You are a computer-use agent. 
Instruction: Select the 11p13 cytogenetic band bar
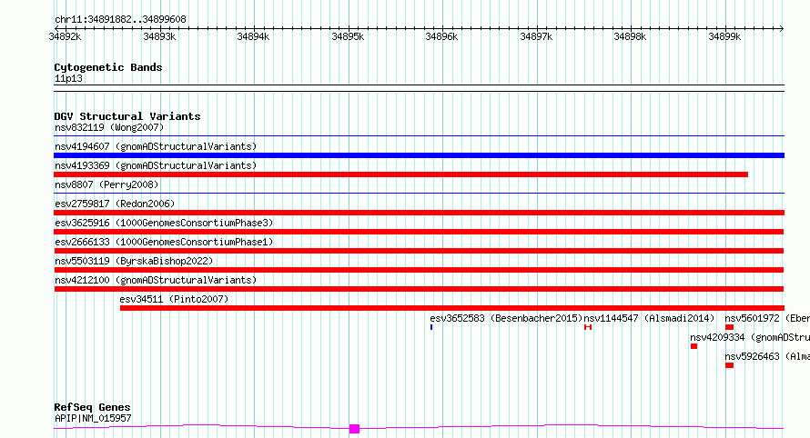click(419, 88)
